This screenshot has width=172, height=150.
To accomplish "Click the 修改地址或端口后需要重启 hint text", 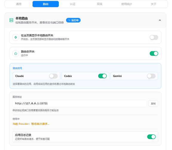I will [x=36, y=110].
